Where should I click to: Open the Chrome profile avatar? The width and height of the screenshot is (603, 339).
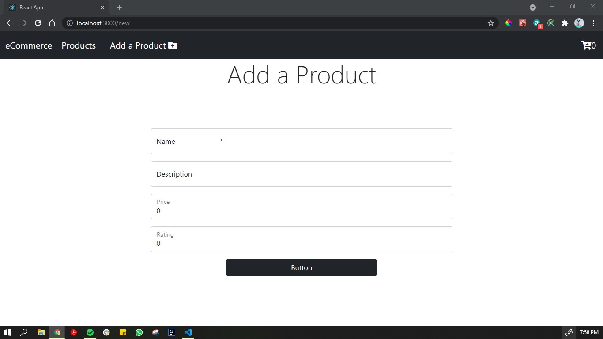(579, 23)
